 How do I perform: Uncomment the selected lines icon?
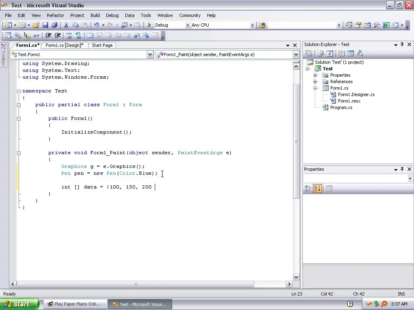[x=78, y=36]
